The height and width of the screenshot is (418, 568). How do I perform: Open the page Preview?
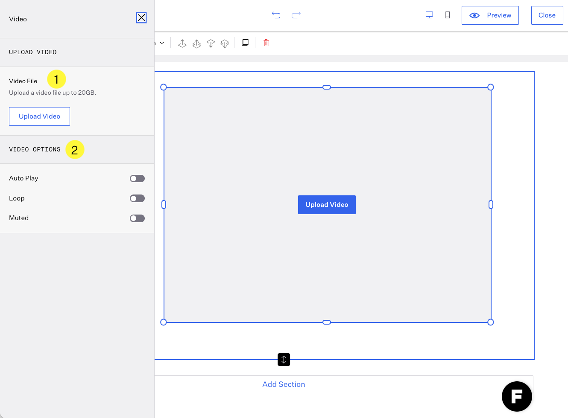pos(490,15)
